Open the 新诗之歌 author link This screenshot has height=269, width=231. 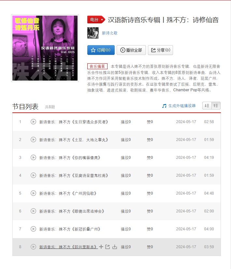coord(109,33)
